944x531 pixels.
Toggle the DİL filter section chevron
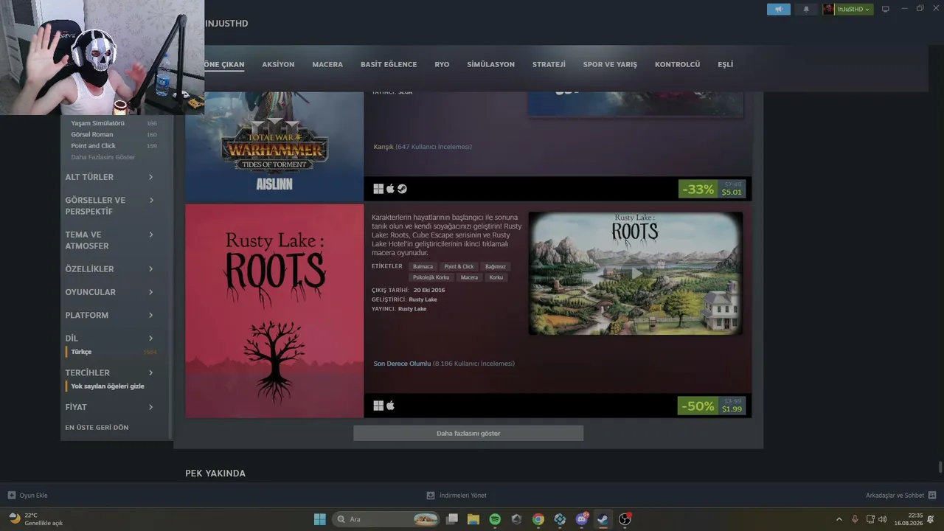(x=150, y=339)
